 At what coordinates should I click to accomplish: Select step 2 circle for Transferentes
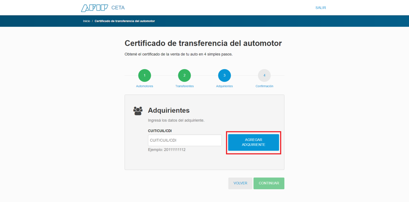(185, 75)
